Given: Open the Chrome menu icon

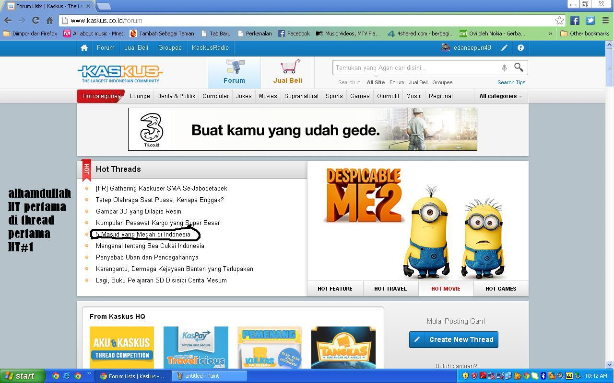Looking at the screenshot, I should 605,21.
